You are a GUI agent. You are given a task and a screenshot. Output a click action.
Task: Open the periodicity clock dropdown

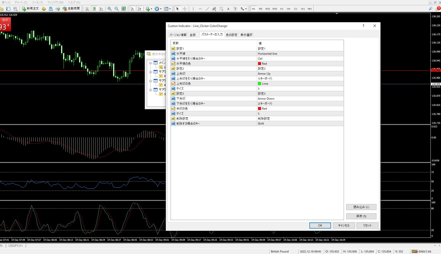tap(158, 9)
